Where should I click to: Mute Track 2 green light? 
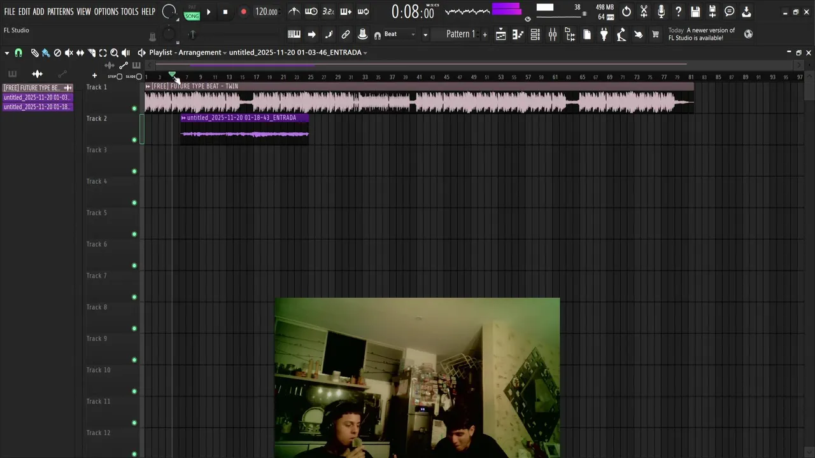click(134, 140)
